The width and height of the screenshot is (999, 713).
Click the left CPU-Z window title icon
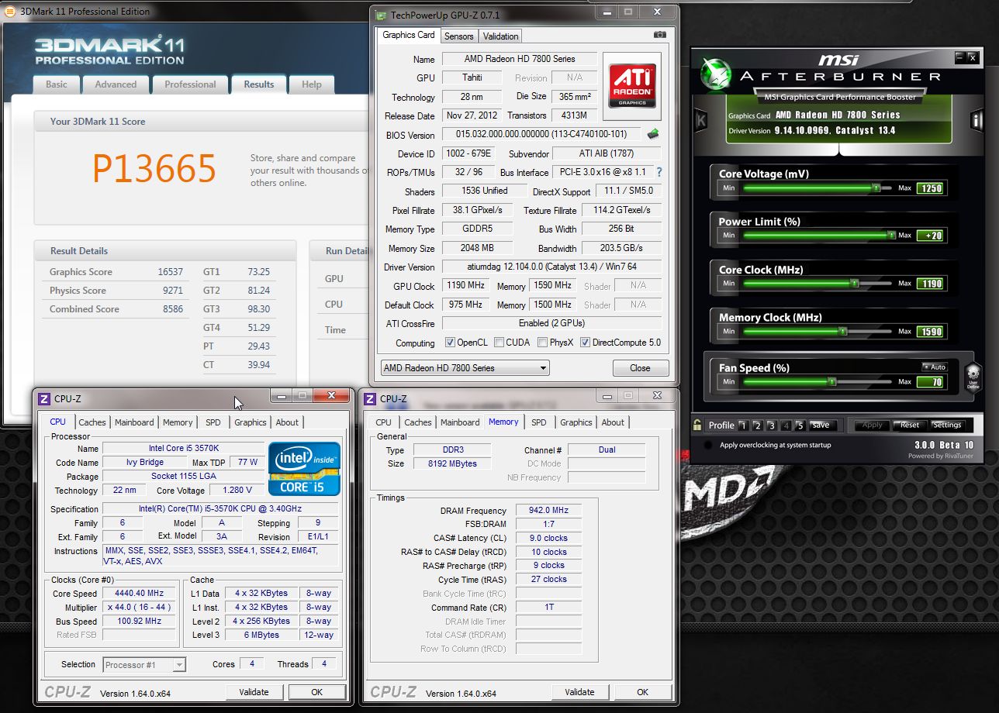tap(44, 399)
